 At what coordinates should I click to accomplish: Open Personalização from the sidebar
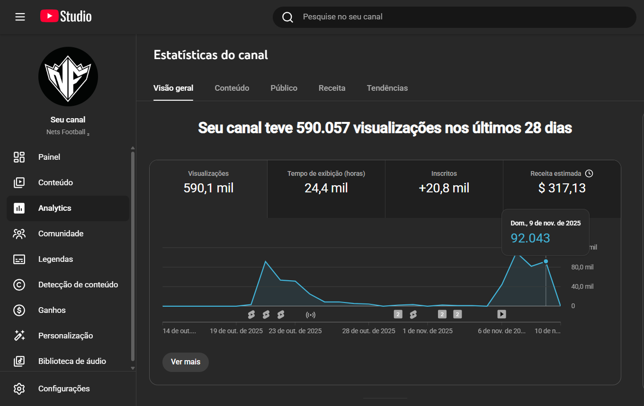point(65,336)
